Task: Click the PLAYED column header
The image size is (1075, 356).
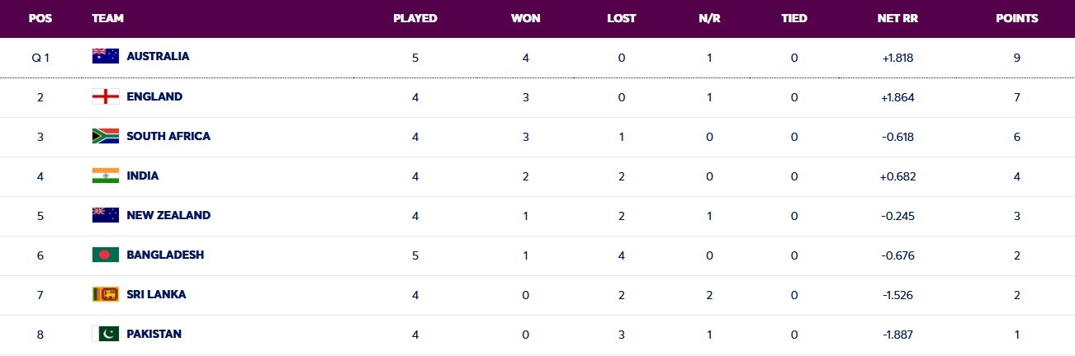Action: point(414,18)
